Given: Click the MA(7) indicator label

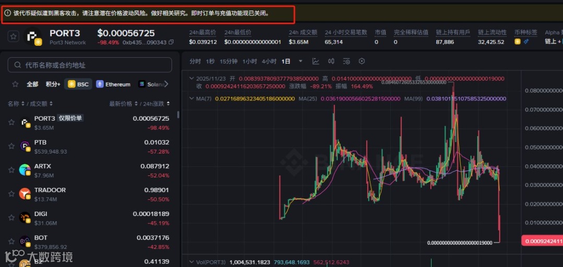Looking at the screenshot, I should click(x=205, y=98).
